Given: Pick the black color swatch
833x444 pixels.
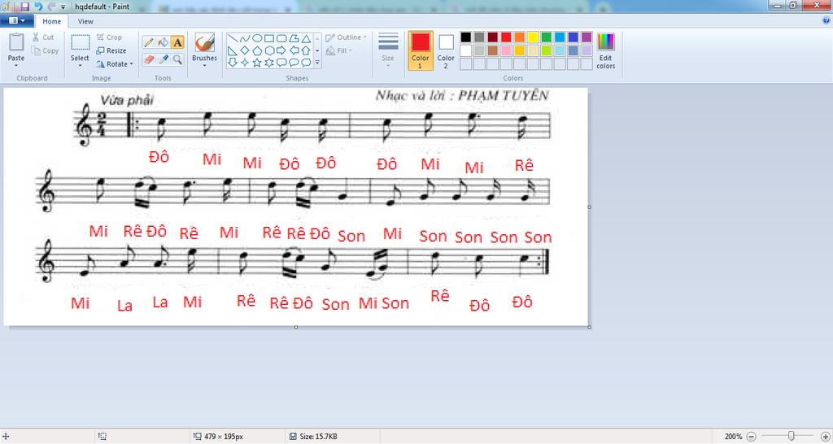Looking at the screenshot, I should 466,37.
